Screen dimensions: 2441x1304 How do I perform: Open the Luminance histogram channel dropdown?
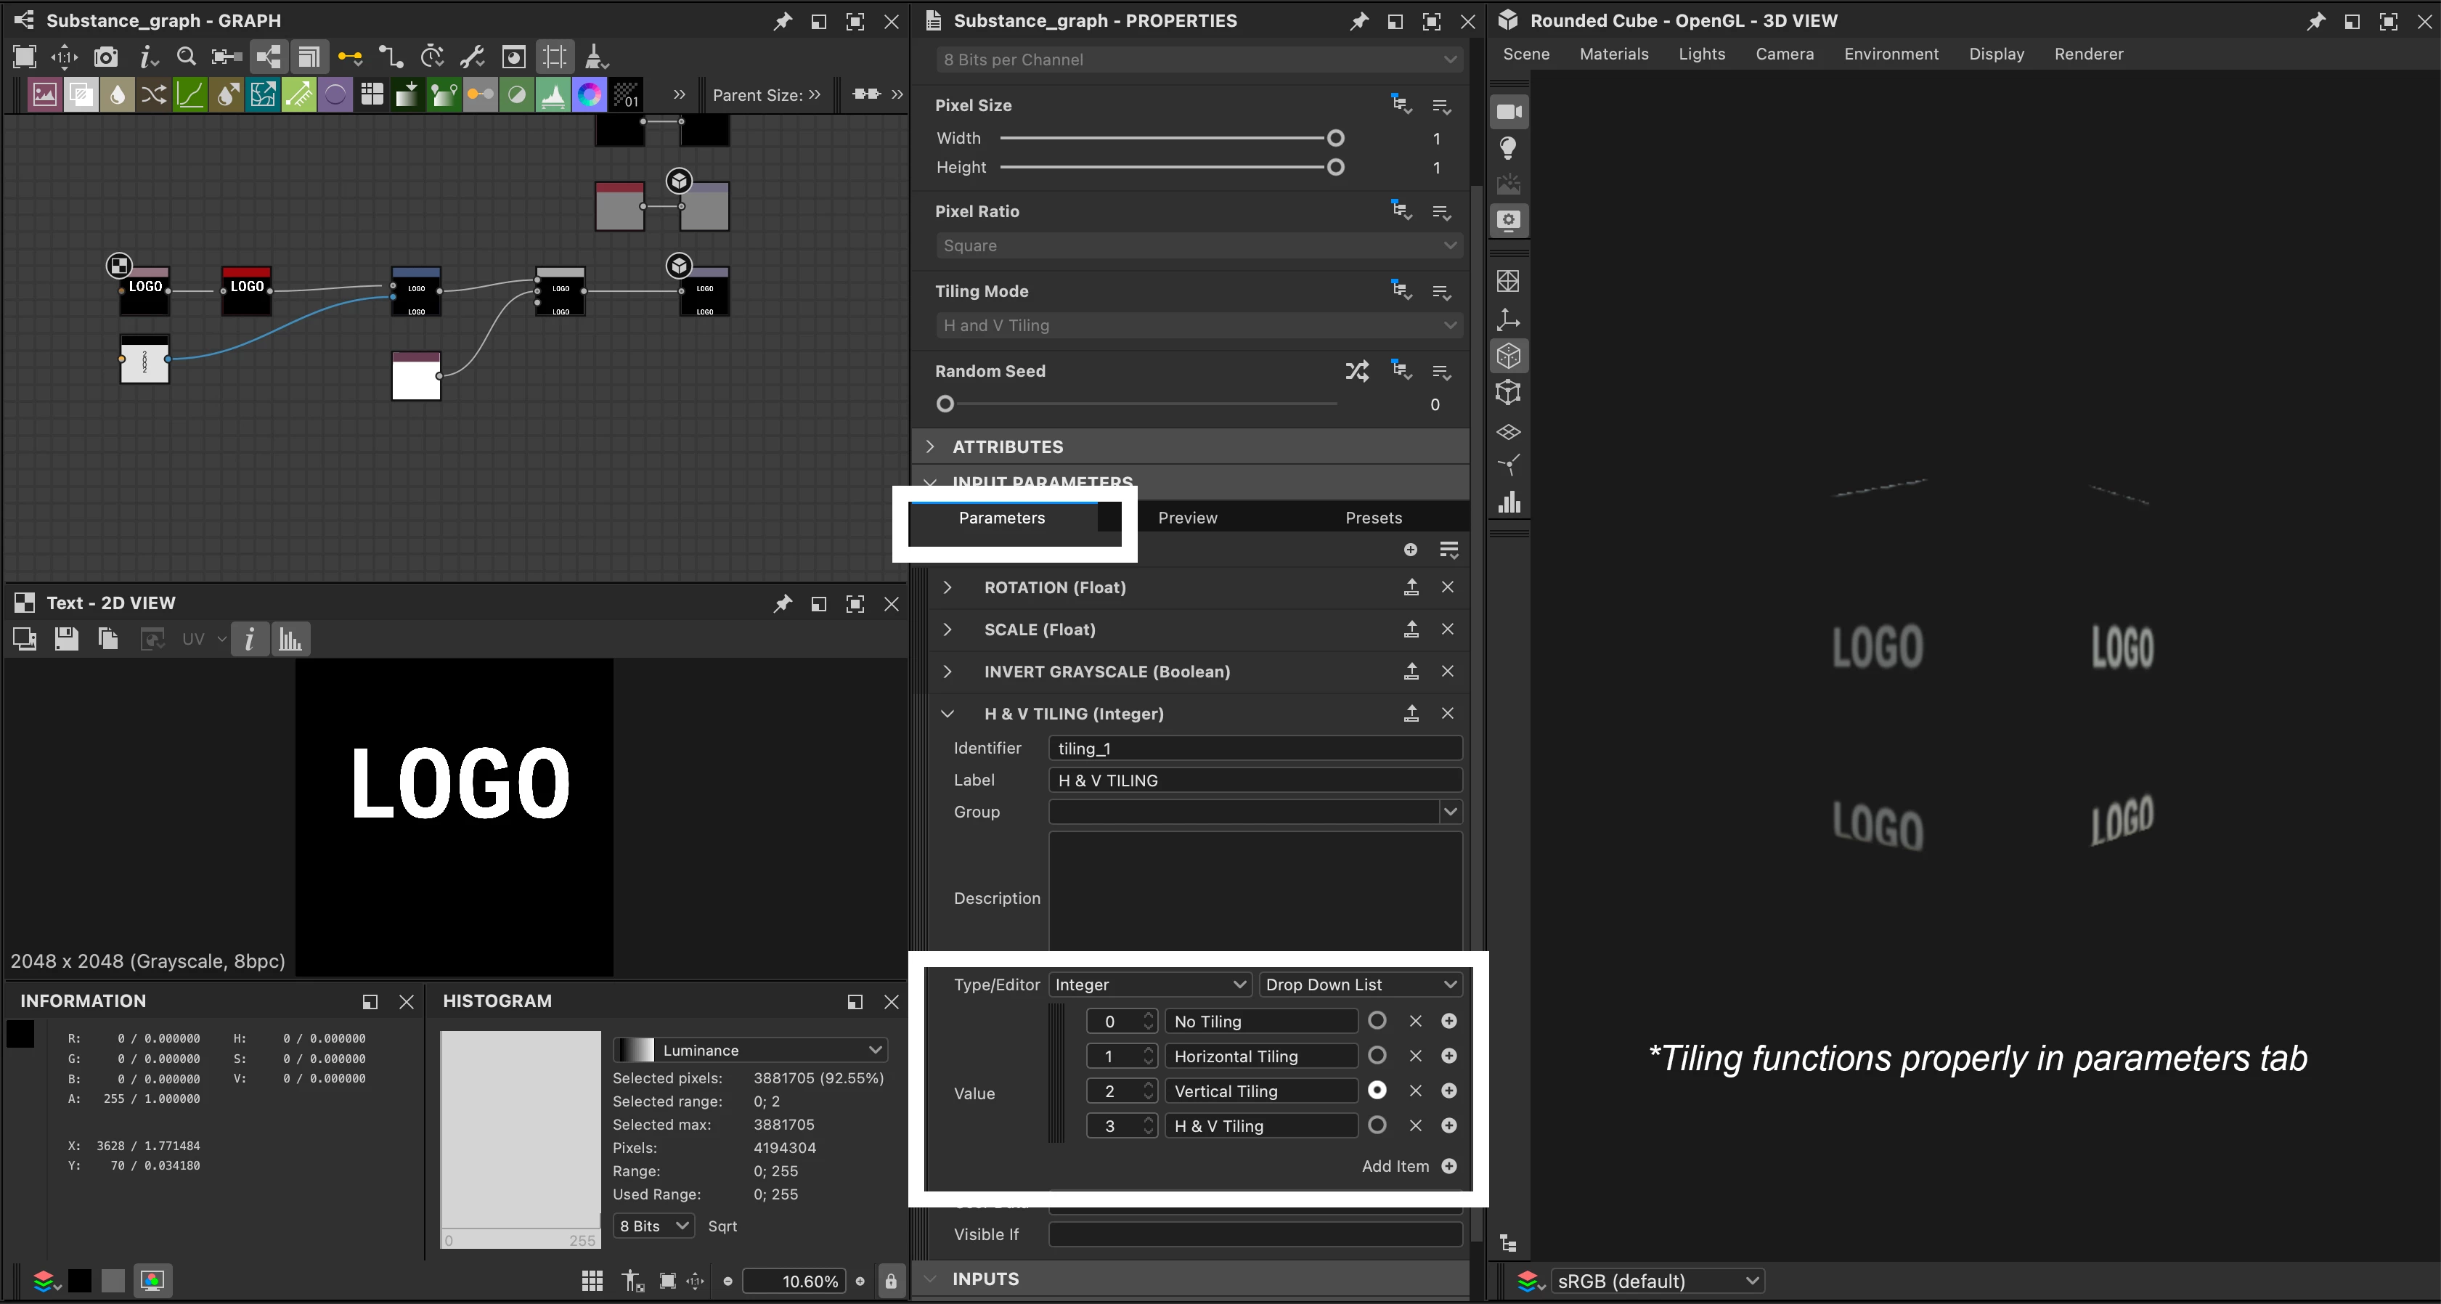[x=751, y=1050]
